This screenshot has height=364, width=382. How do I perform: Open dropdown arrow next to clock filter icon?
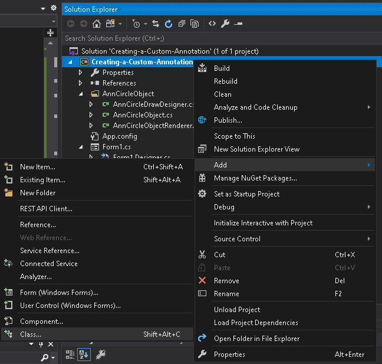pos(146,24)
